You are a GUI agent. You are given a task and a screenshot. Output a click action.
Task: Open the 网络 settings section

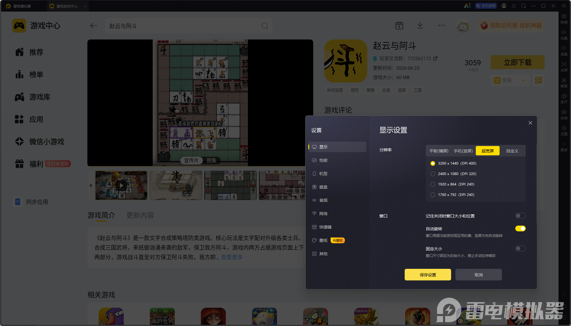[x=337, y=214]
